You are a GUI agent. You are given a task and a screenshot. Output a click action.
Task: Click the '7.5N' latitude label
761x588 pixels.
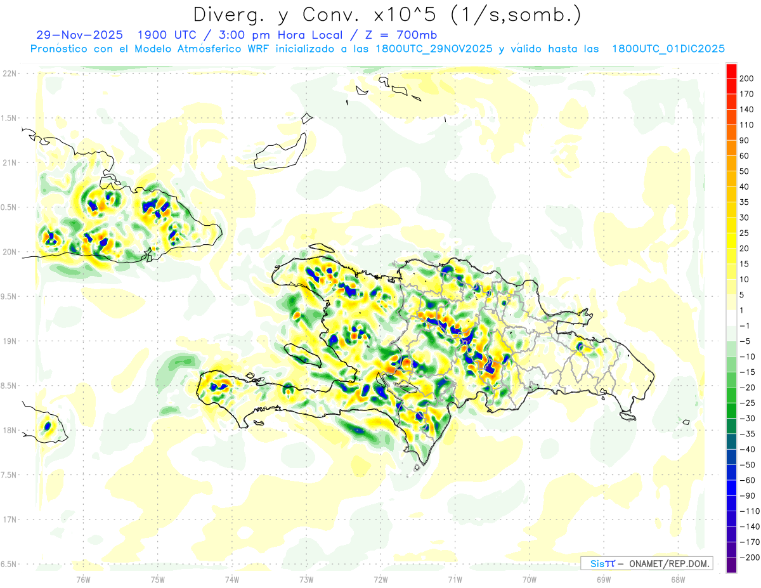pos(10,475)
